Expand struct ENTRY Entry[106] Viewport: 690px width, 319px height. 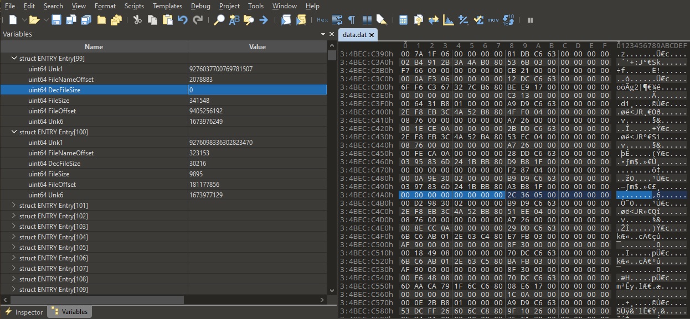14,258
